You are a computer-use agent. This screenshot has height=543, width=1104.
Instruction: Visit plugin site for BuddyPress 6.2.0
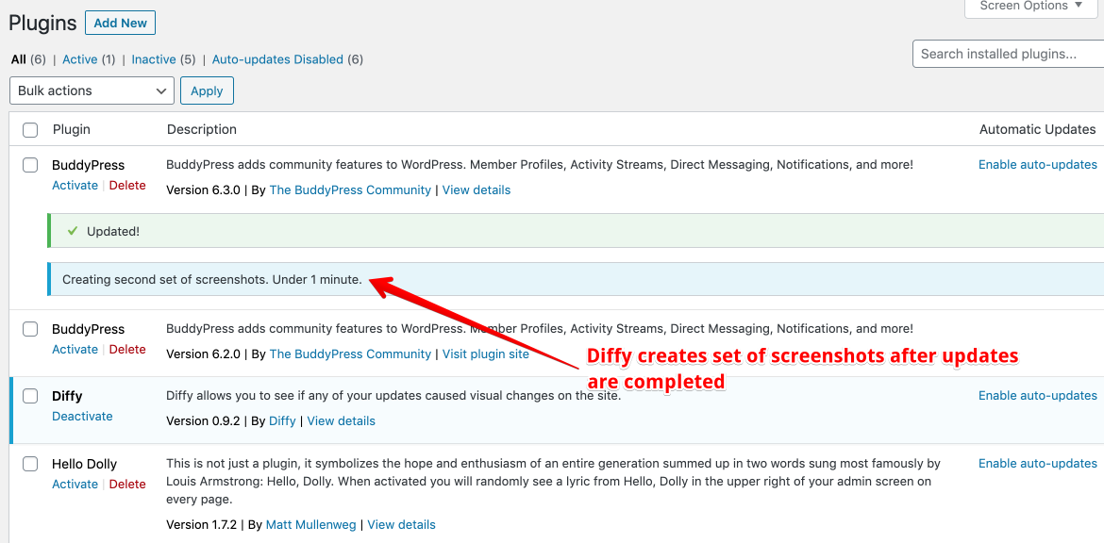[x=485, y=354]
